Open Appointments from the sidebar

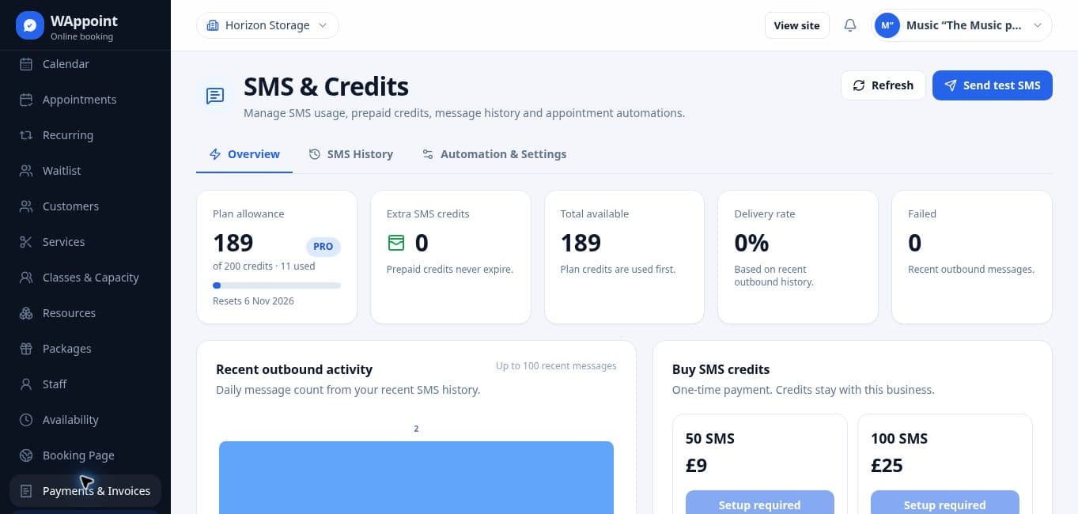pos(85,100)
